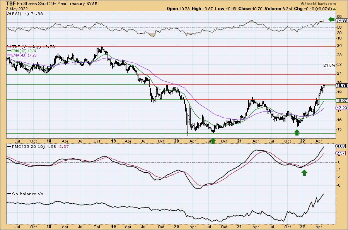The image size is (348, 230).
Task: Click the 74.88 RSI value tag on the axis
Action: (341, 21)
